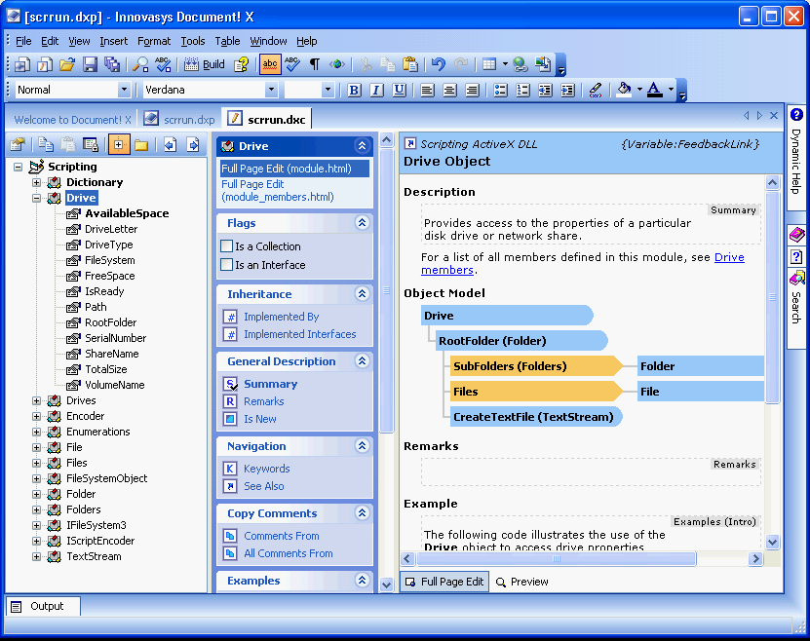This screenshot has width=810, height=641.
Task: Click the fill color paint bucket
Action: (624, 90)
